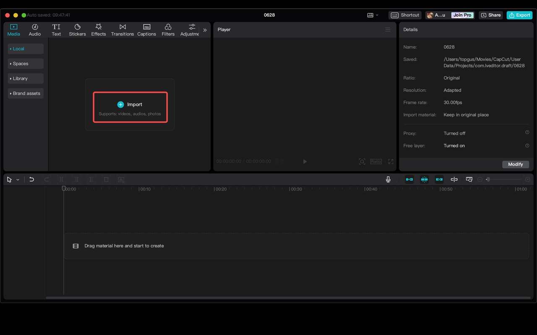
Task: Open the Stickers tab
Action: click(x=77, y=29)
